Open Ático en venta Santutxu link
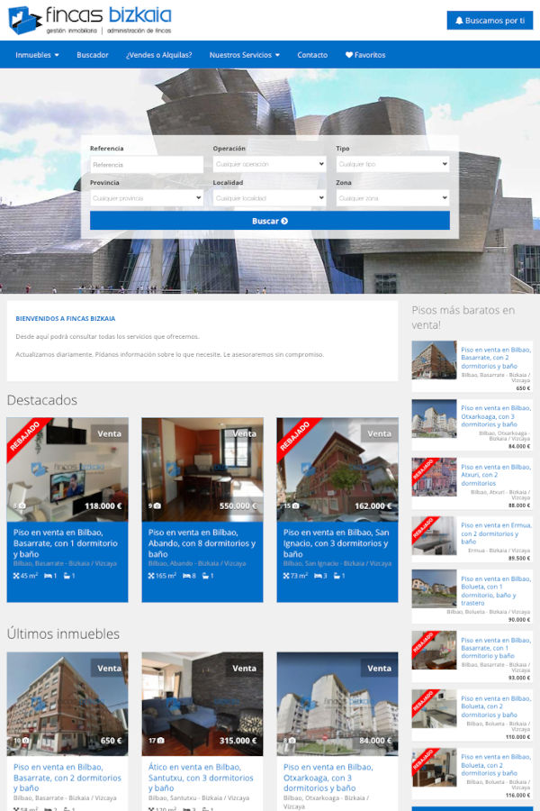The image size is (540, 811). point(201,778)
